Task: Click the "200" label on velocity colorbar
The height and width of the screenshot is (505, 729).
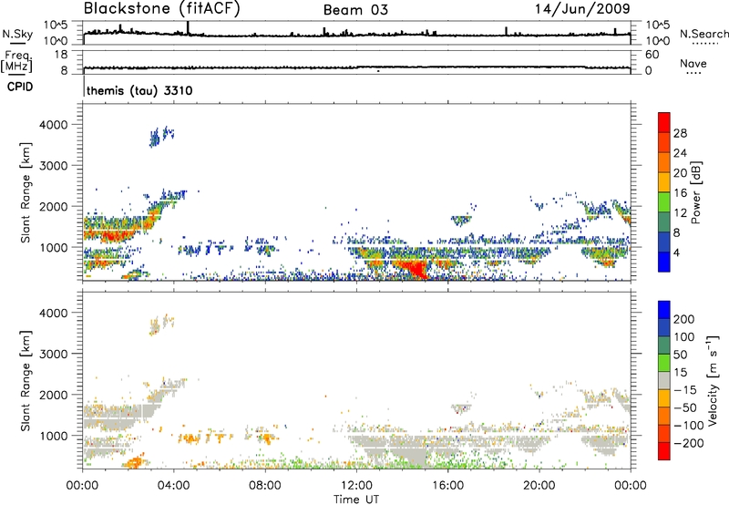Action: click(684, 319)
